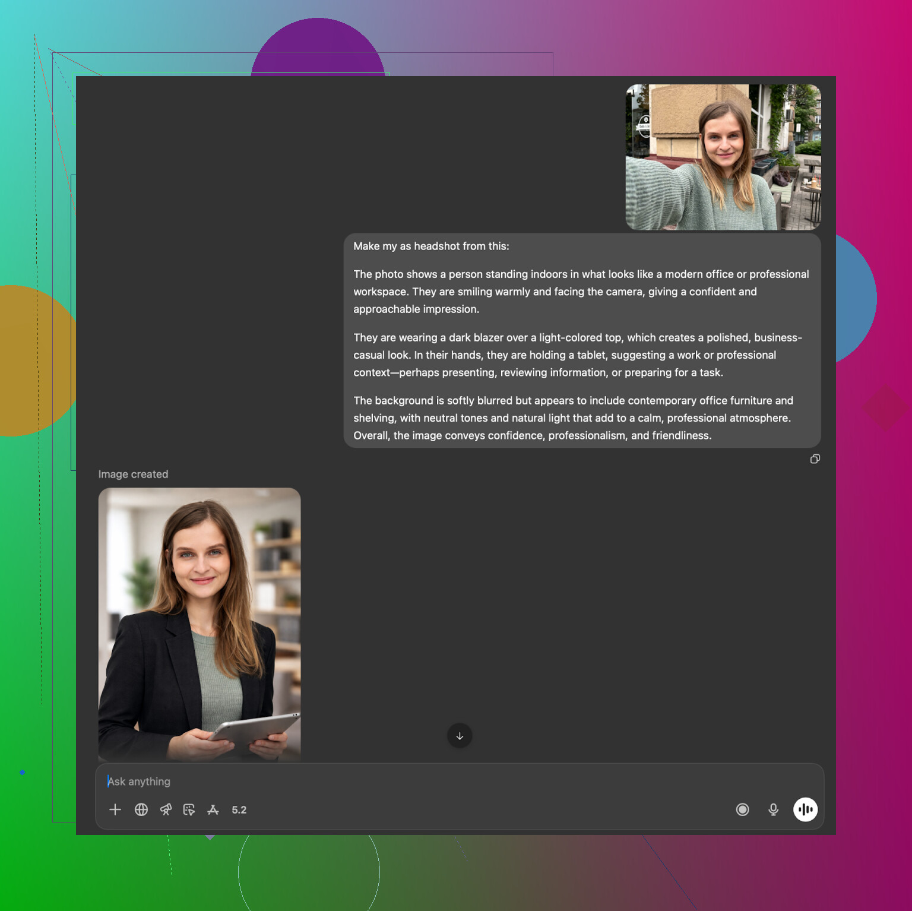Click the paragraph starting 'The photo shows'

pos(581,292)
